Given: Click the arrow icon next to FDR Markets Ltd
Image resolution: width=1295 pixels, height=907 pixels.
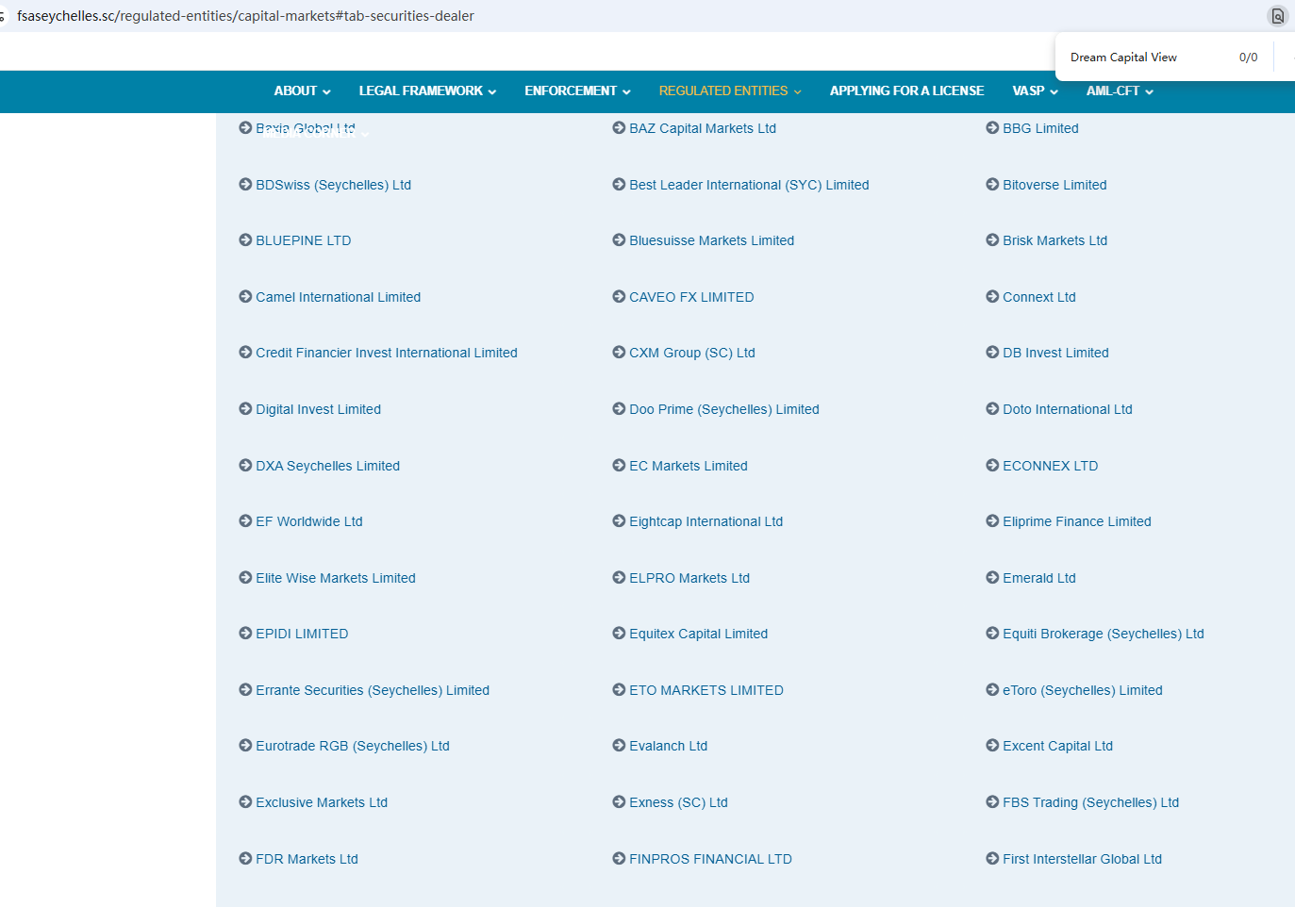Looking at the screenshot, I should point(245,859).
